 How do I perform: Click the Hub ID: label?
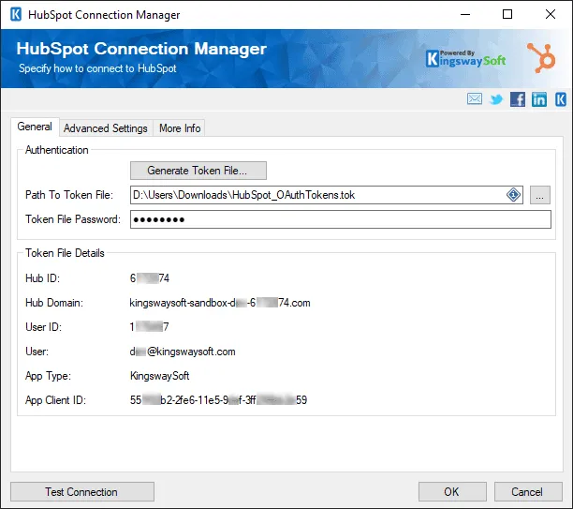[x=42, y=278]
